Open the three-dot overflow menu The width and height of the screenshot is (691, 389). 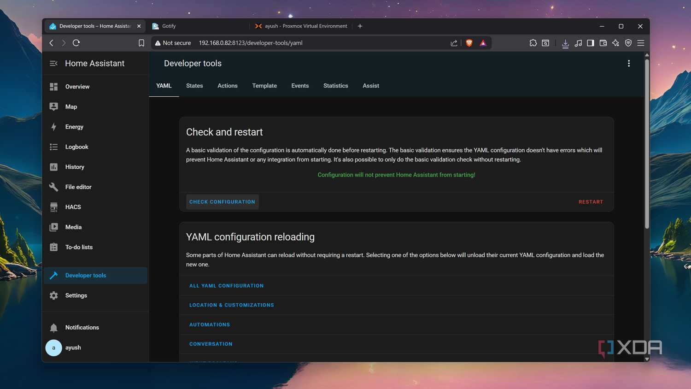tap(629, 64)
